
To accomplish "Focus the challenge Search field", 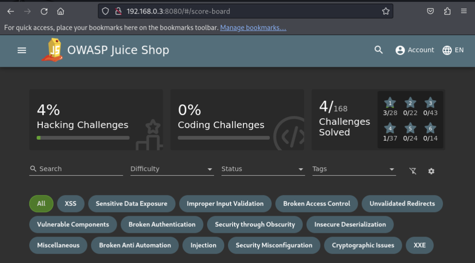I will (76, 169).
